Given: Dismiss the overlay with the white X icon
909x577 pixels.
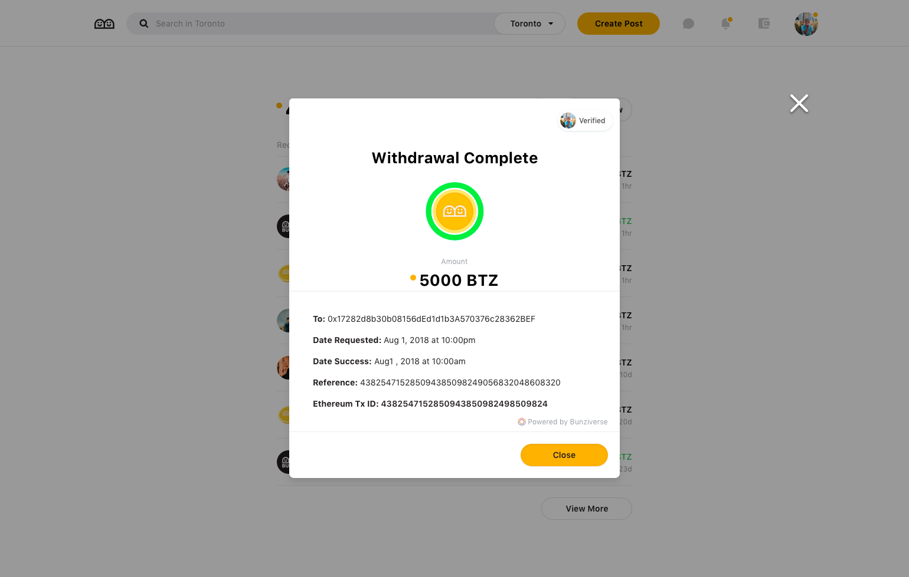Looking at the screenshot, I should coord(799,103).
